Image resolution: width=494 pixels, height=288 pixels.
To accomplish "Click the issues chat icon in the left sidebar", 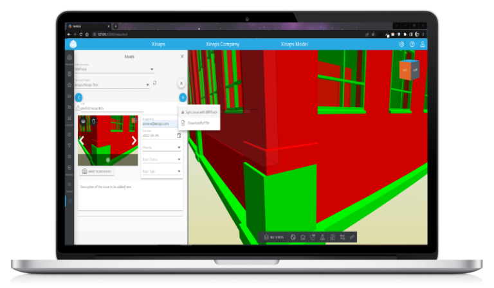I will (69, 201).
